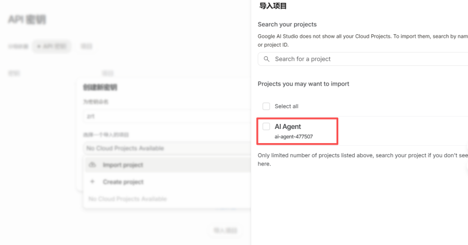Click the key name field containing prt

point(165,115)
